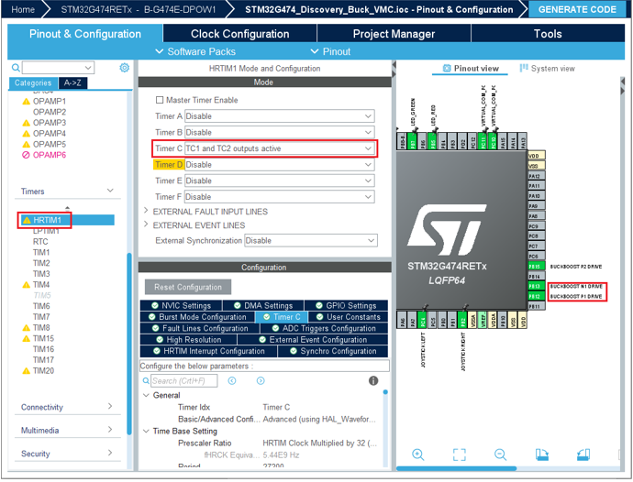Collapse the General parameter group
The image size is (633, 482).
[146, 395]
